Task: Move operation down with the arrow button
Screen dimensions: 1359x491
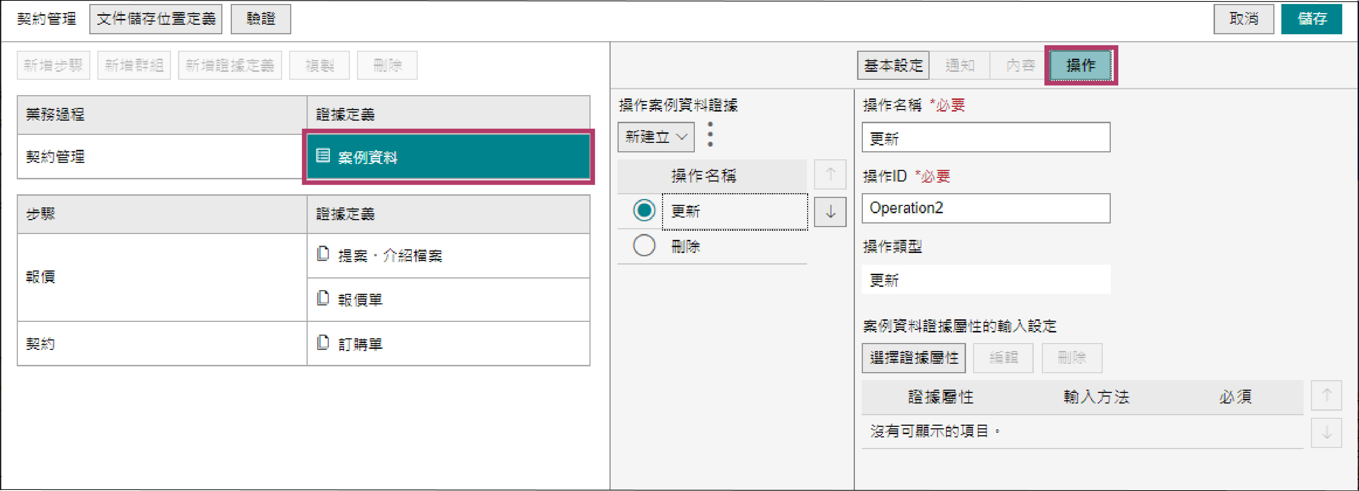Action: [x=830, y=212]
